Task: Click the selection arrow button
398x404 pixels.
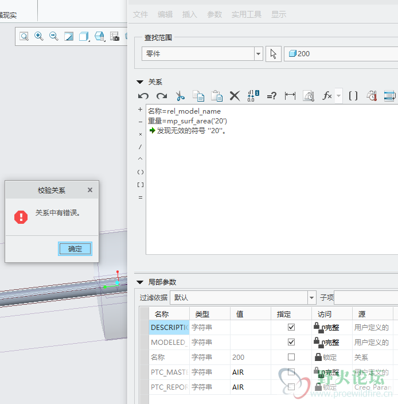Action: (274, 54)
